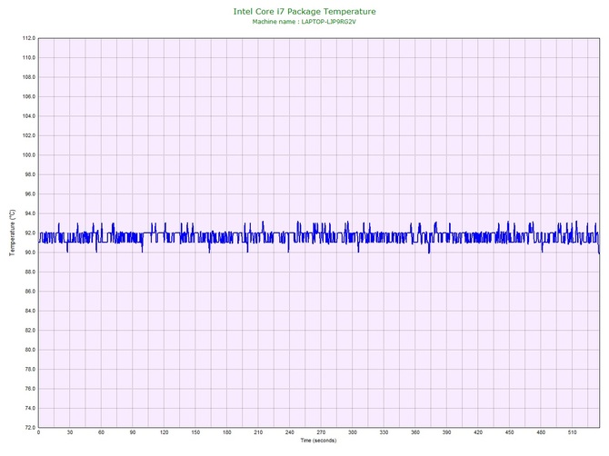
Task: Click the 0 time axis tick label
Action: (x=38, y=432)
